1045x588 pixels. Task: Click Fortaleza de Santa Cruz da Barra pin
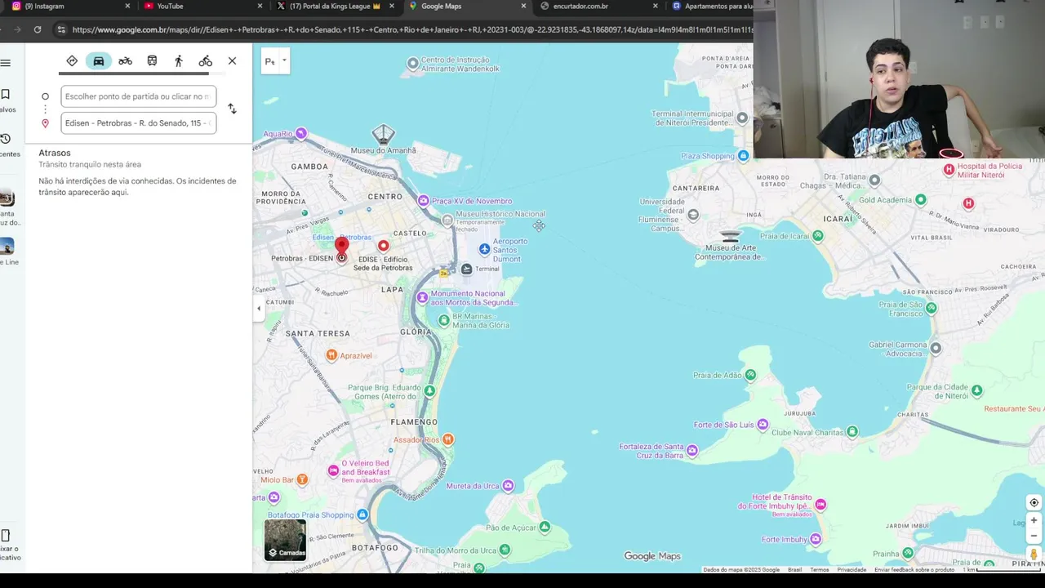click(x=692, y=450)
